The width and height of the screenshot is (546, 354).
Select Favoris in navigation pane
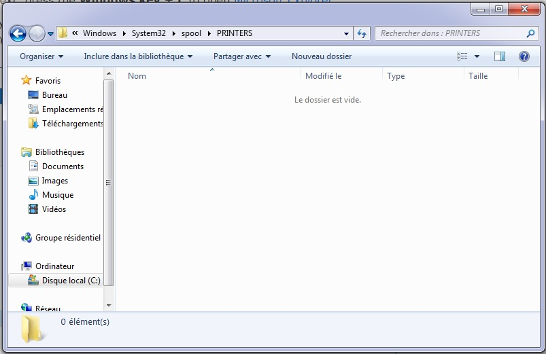[48, 81]
